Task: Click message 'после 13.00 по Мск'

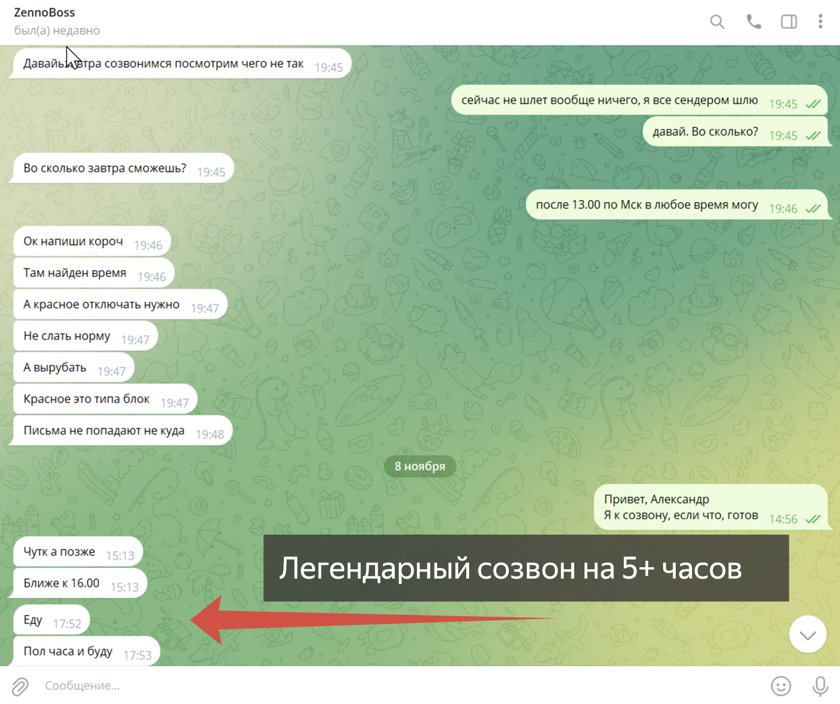Action: (x=647, y=205)
